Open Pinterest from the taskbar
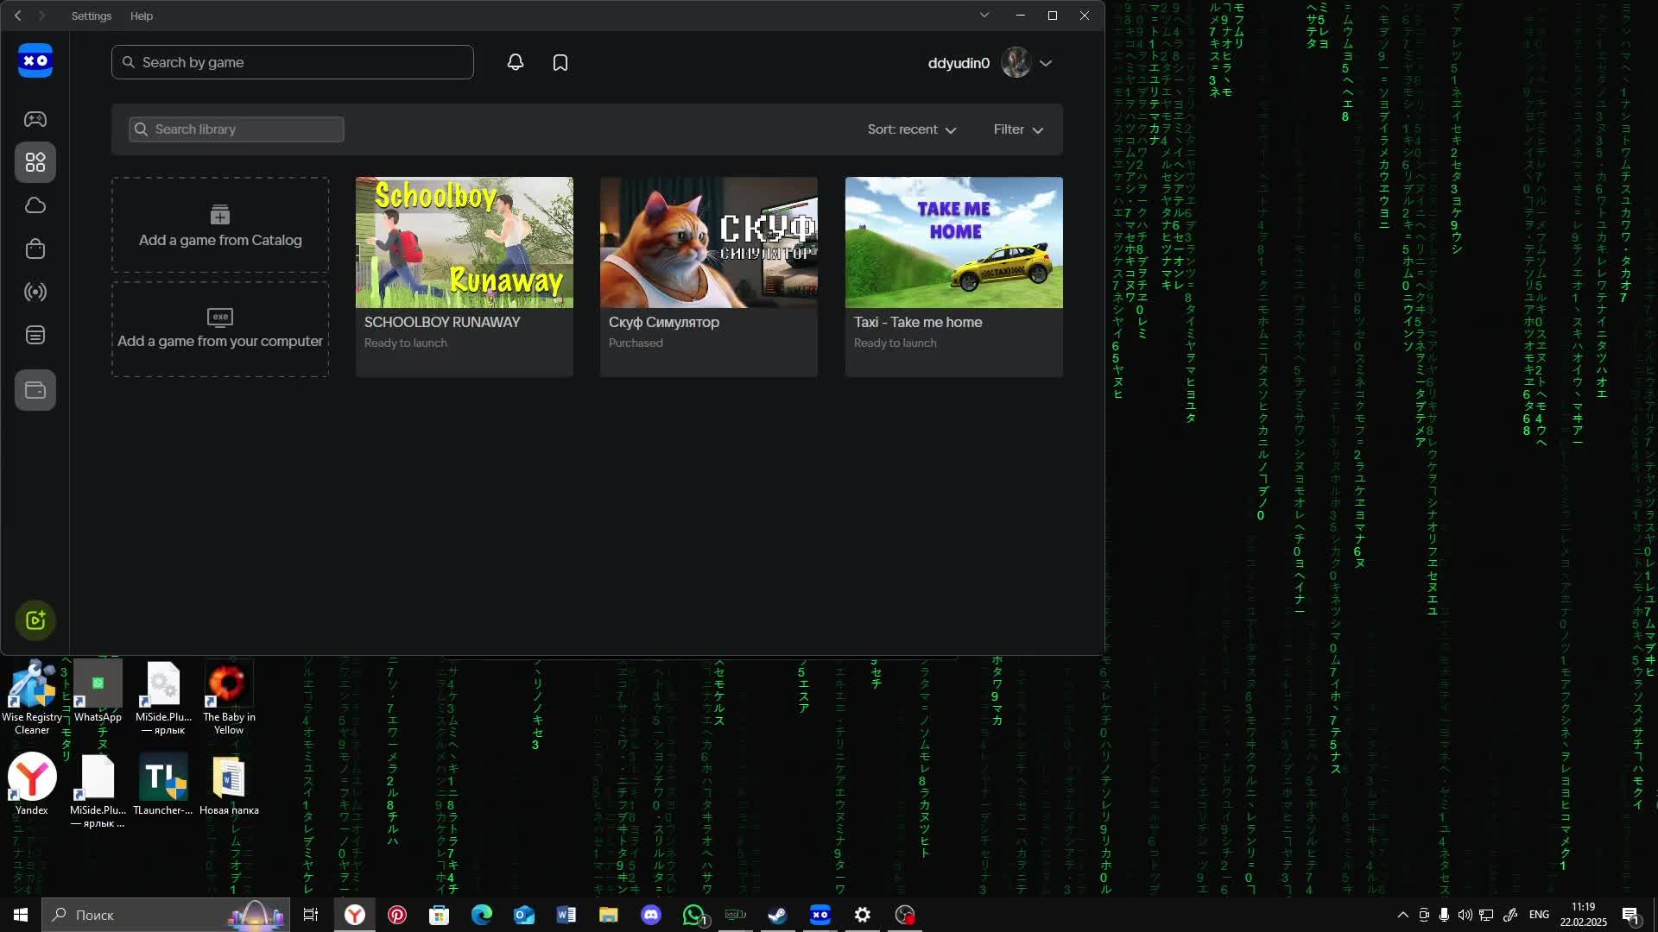This screenshot has height=932, width=1658. (397, 915)
